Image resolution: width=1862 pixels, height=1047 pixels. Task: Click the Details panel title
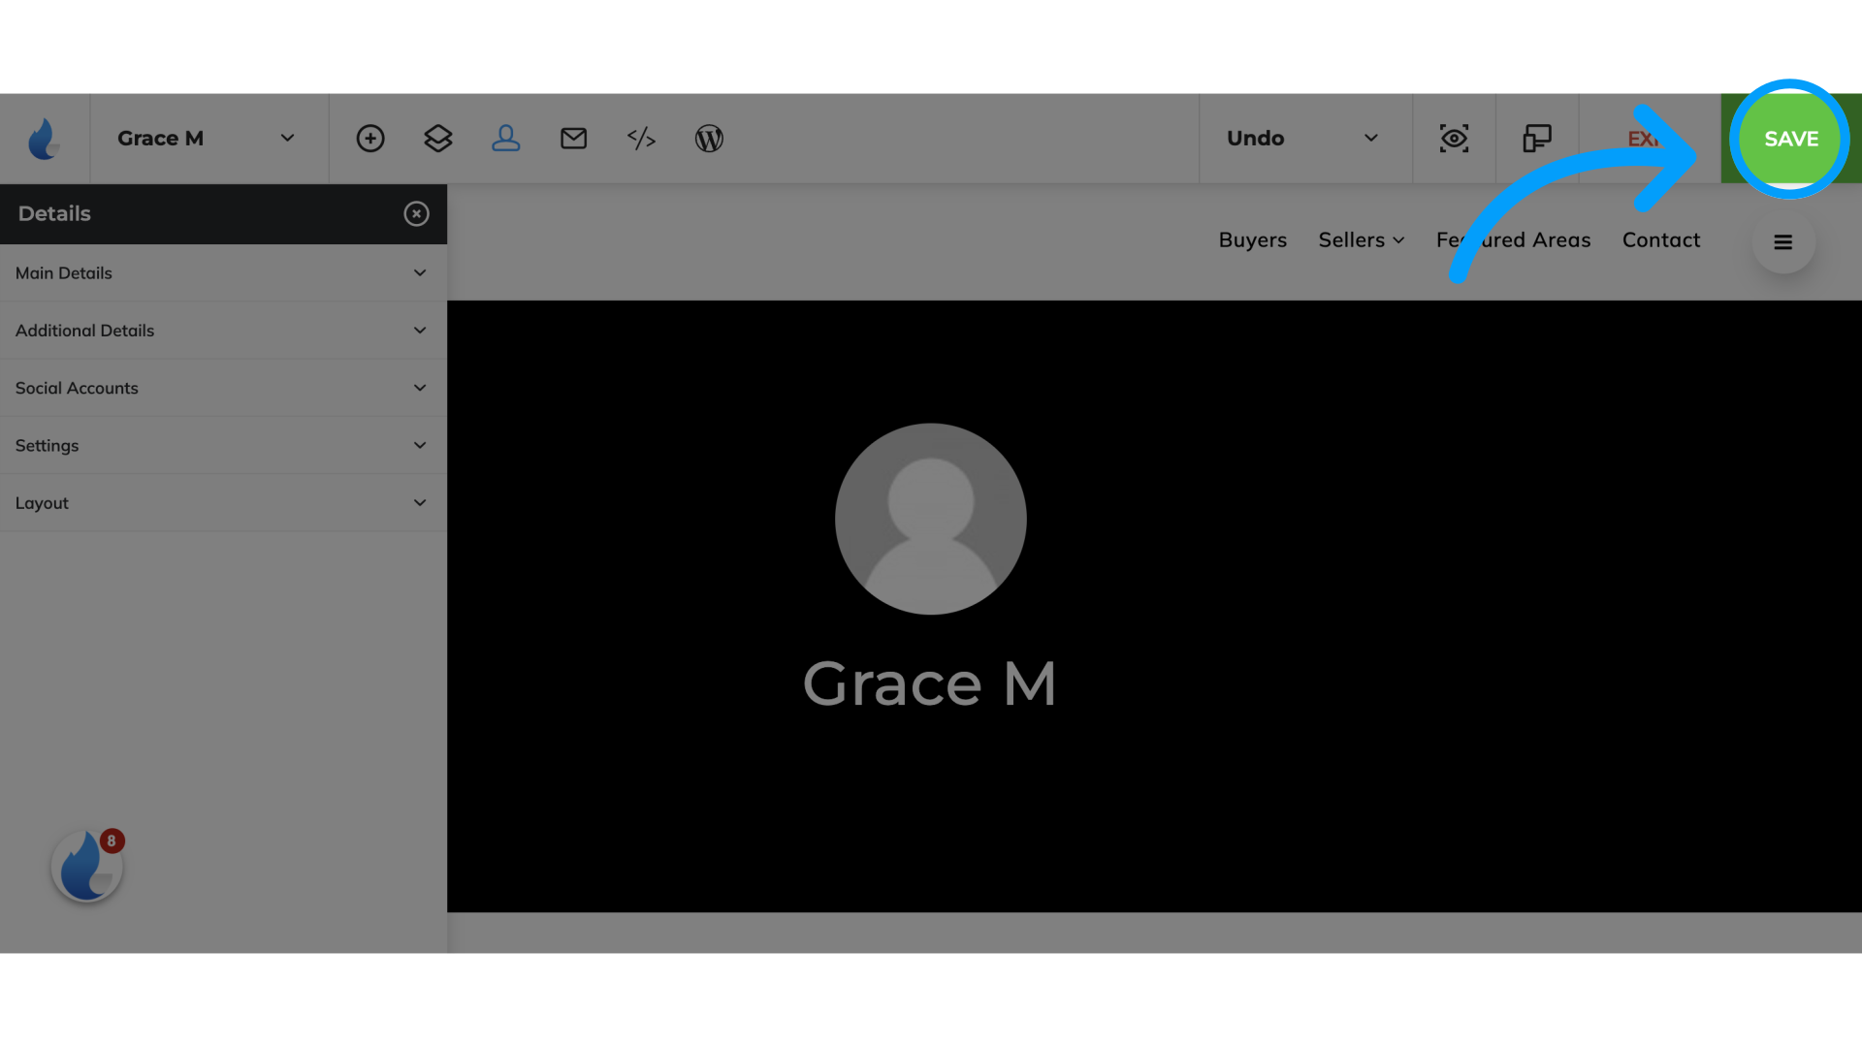(x=54, y=213)
